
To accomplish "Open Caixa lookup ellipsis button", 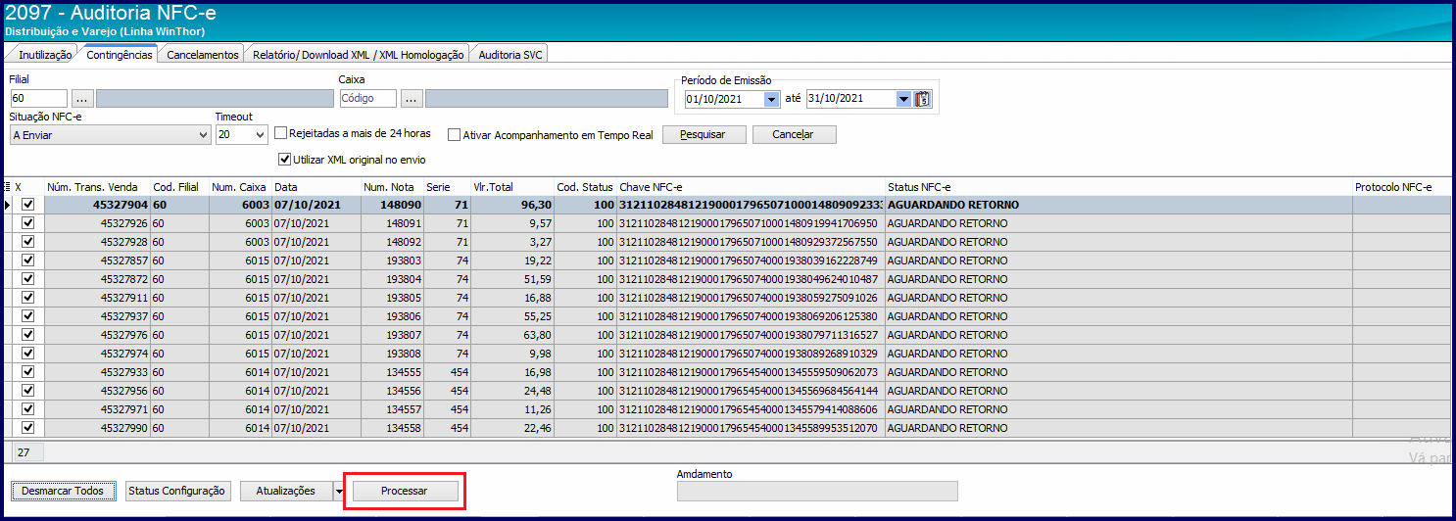I will [x=412, y=99].
